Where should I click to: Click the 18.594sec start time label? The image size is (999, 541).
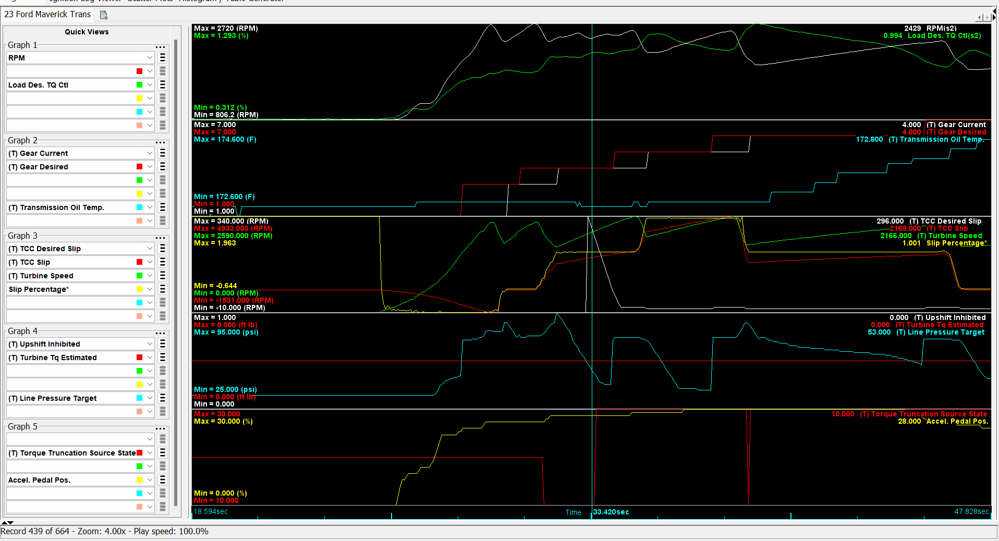tap(211, 511)
